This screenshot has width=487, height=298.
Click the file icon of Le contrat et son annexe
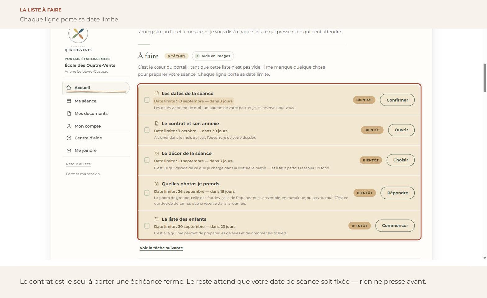(x=157, y=123)
